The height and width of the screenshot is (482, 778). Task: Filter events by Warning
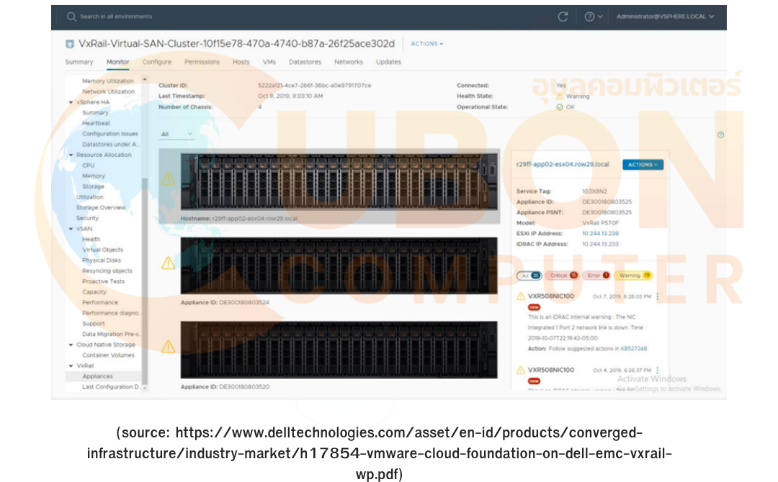pos(635,276)
